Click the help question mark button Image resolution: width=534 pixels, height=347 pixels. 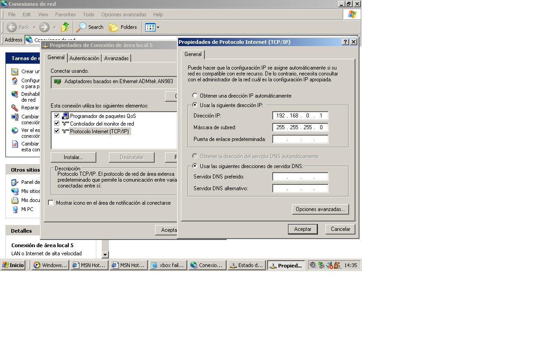tap(345, 42)
